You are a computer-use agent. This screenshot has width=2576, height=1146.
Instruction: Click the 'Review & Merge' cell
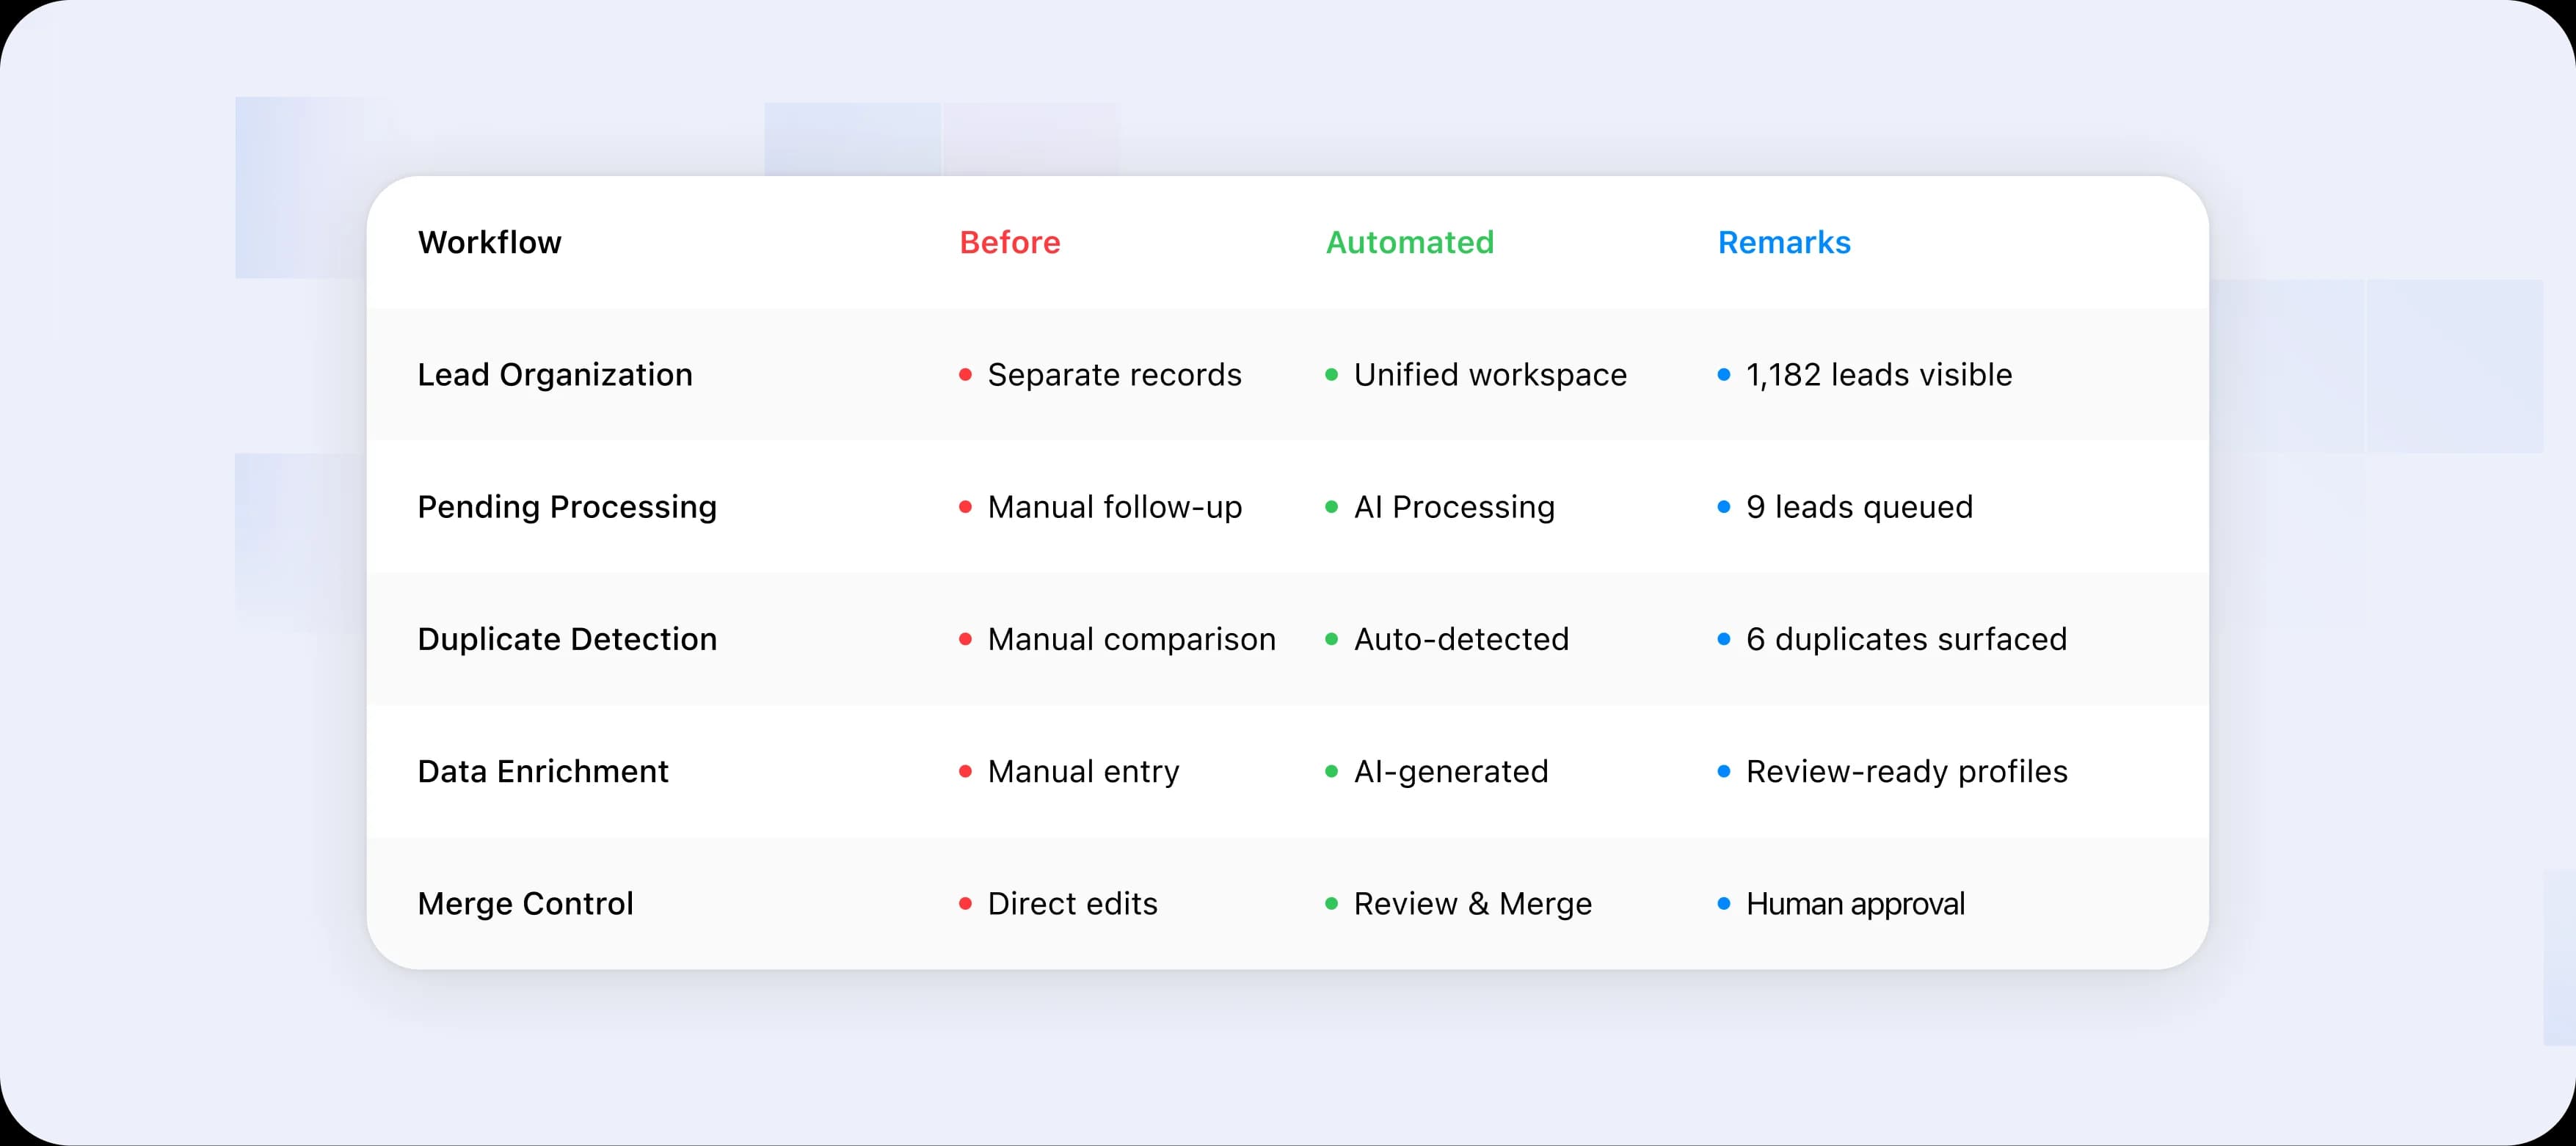click(1472, 904)
